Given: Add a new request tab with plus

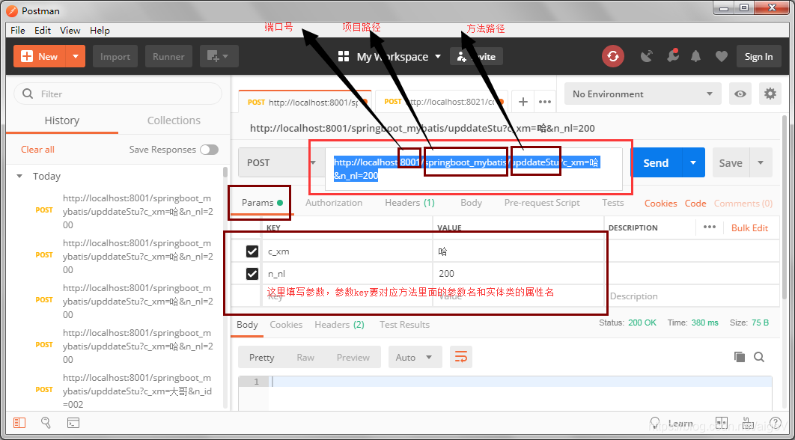Looking at the screenshot, I should (x=523, y=102).
